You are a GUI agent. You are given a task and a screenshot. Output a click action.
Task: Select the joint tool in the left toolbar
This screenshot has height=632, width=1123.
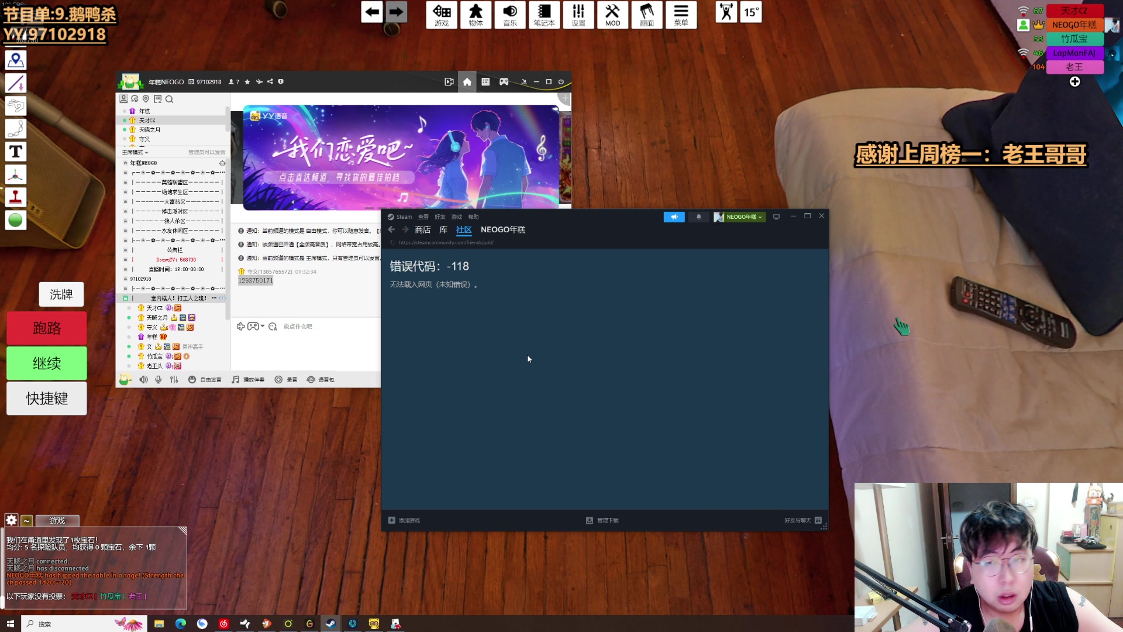(16, 129)
